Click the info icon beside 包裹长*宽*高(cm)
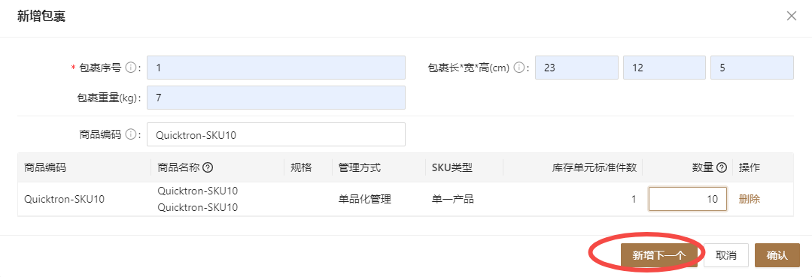812x277 pixels. [x=519, y=68]
